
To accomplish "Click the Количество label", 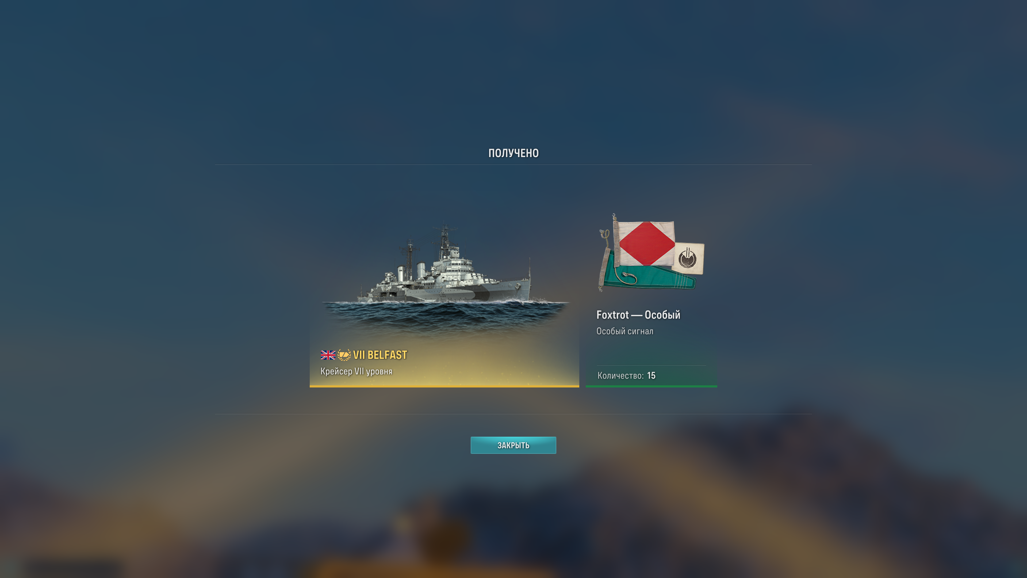I will tap(620, 375).
